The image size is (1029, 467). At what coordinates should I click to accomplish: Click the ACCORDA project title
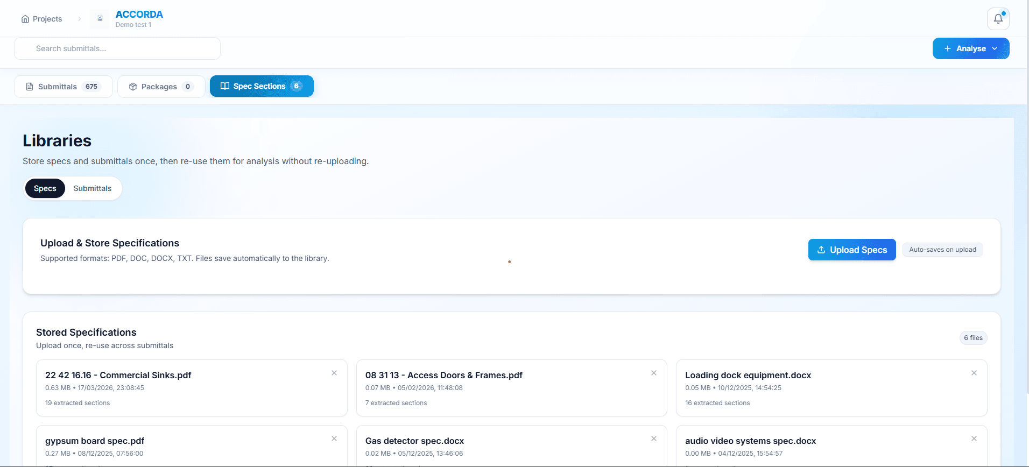click(139, 15)
